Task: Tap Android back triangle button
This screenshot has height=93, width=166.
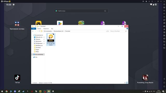Action: (x=164, y=79)
